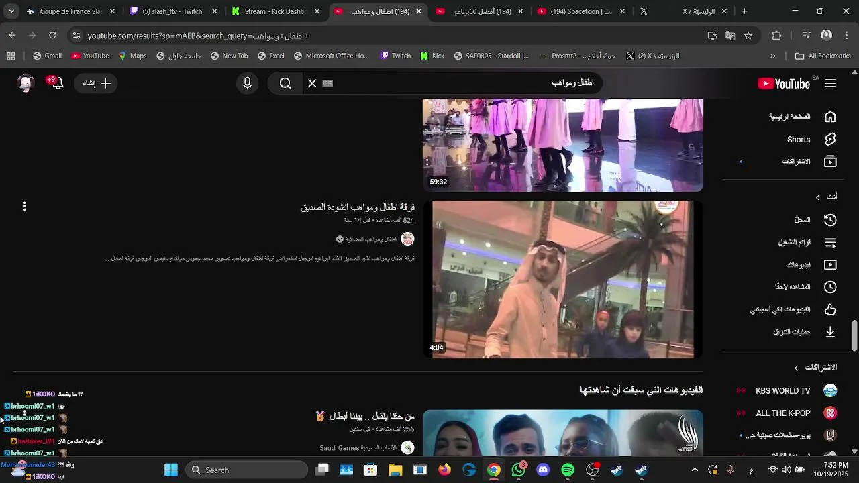Start a voice search with the microphone
This screenshot has height=483, width=859.
248,83
